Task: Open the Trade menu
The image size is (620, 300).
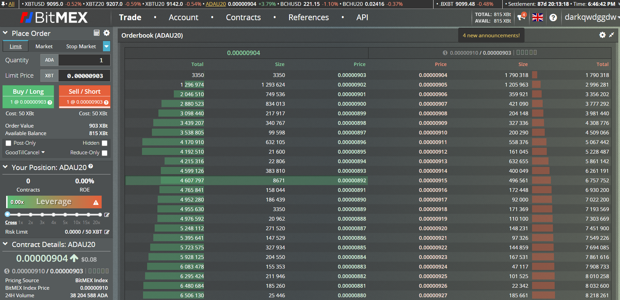Action: click(130, 17)
